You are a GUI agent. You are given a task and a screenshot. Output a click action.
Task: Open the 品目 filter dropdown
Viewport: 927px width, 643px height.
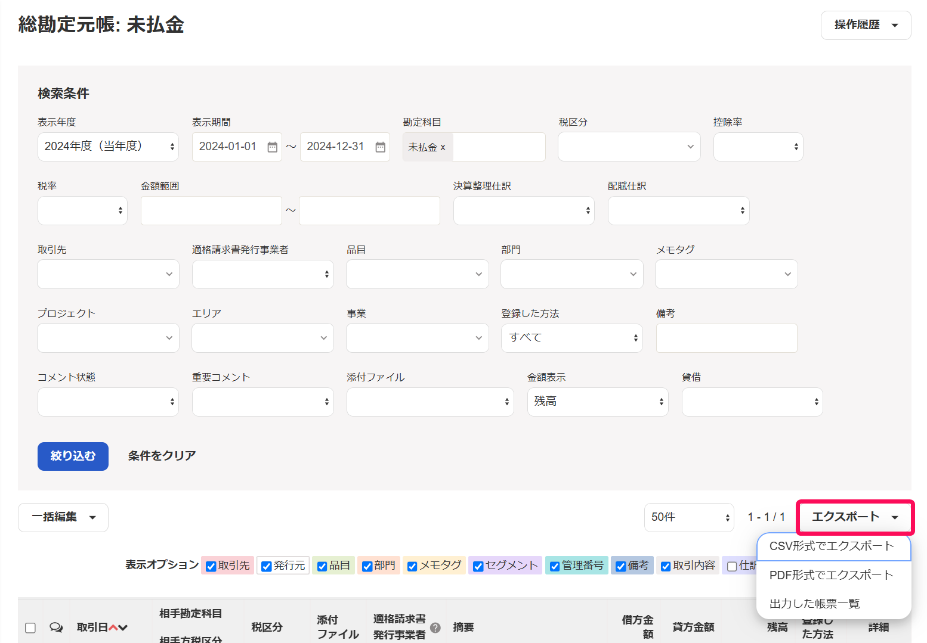417,274
